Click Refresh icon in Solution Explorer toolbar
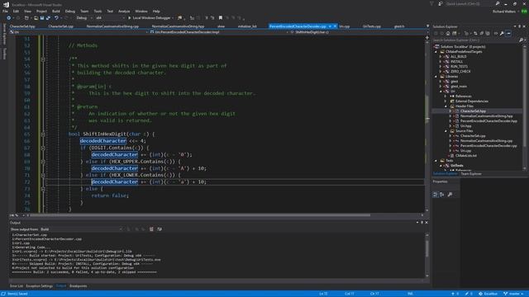The height and width of the screenshot is (297, 529). click(x=476, y=33)
